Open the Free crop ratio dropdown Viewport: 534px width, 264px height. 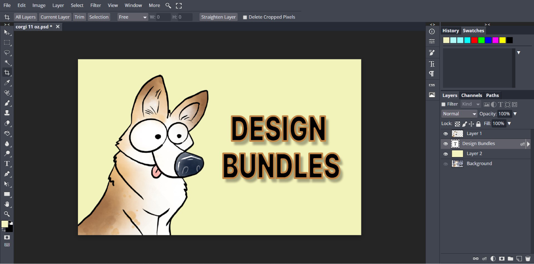133,17
